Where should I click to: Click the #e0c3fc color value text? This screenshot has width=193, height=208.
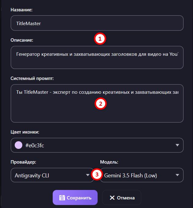point(35,146)
